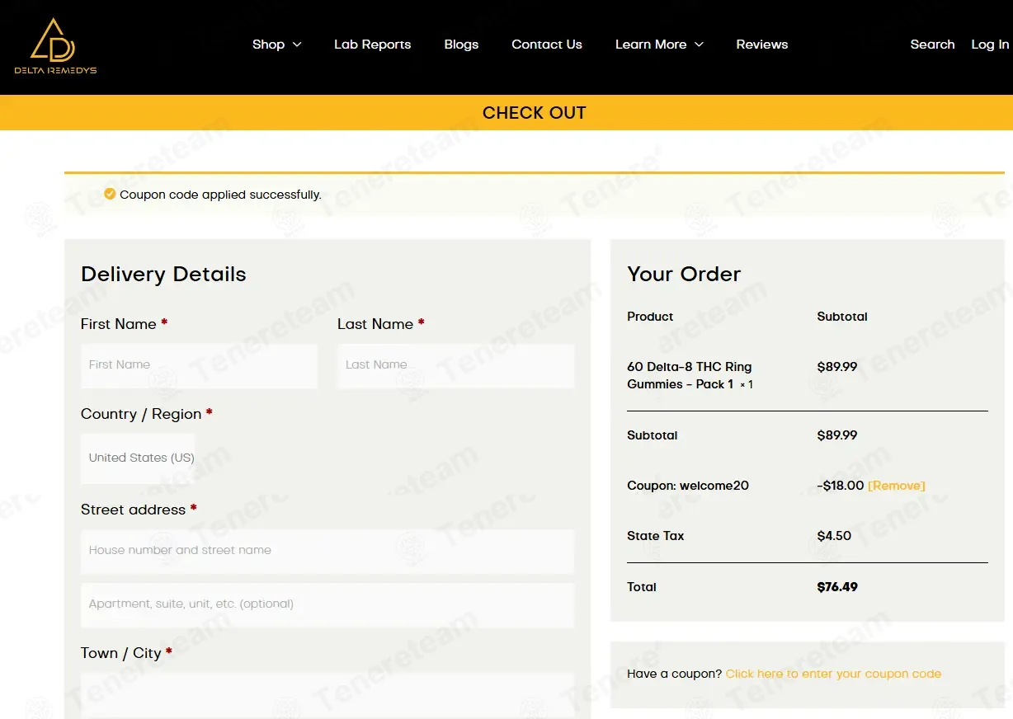Open the Country / Region selector
1013x719 pixels.
click(138, 458)
